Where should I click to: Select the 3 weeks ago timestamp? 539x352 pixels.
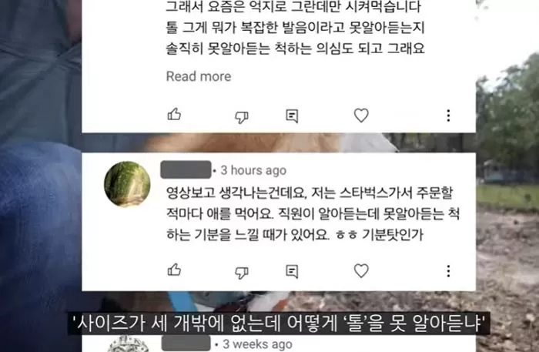(x=257, y=344)
